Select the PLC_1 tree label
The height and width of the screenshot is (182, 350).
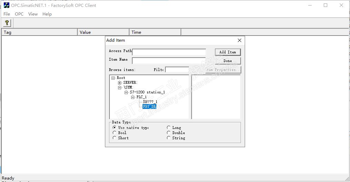coord(142,97)
